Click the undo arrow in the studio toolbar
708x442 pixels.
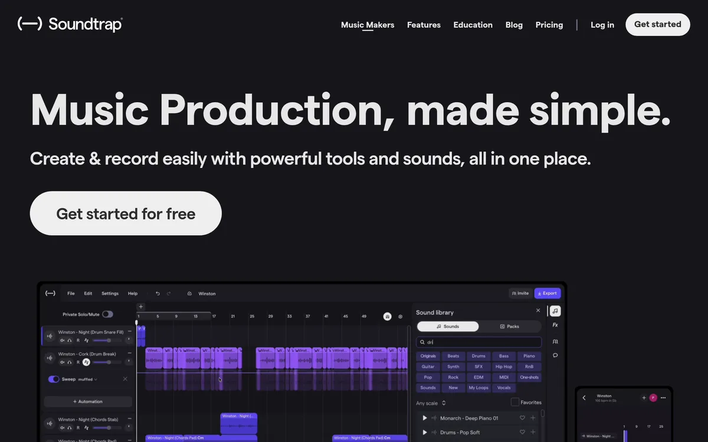[x=158, y=293]
